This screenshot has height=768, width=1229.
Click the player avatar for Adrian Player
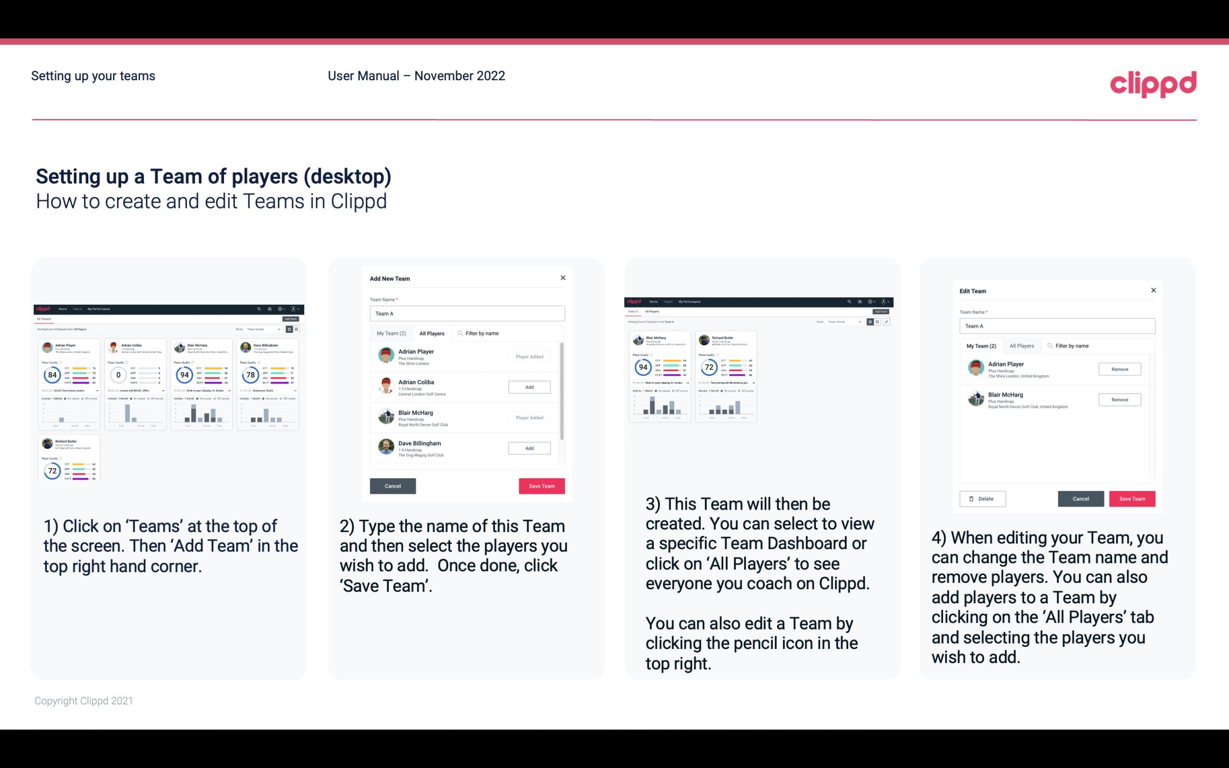pyautogui.click(x=387, y=355)
